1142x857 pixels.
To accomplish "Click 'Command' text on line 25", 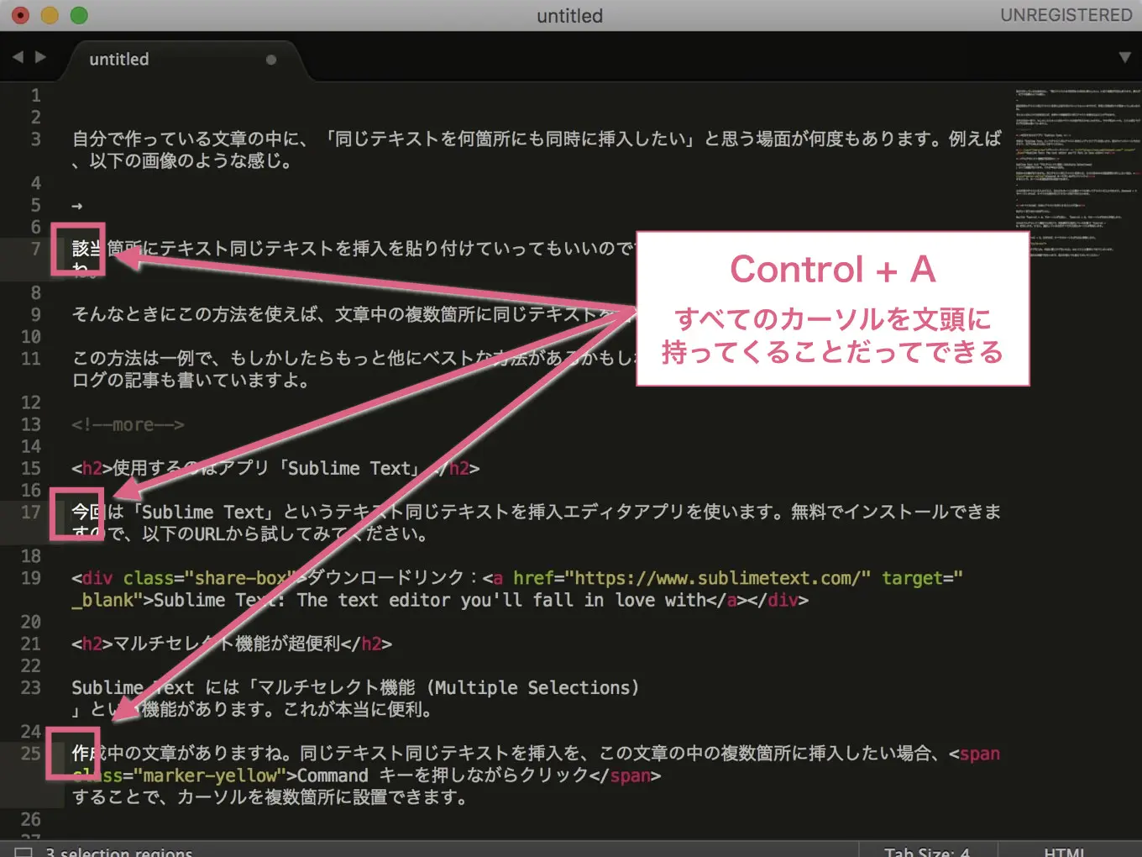I will coord(333,776).
